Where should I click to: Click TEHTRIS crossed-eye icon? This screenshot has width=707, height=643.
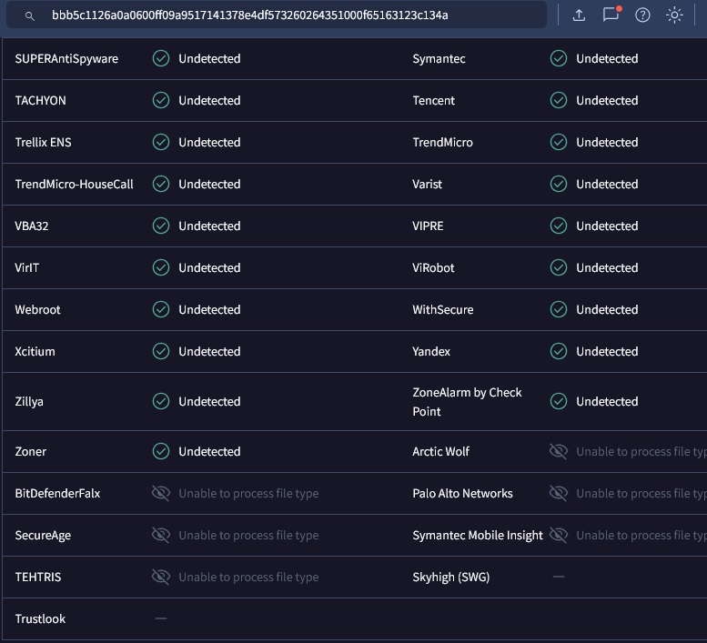point(161,577)
